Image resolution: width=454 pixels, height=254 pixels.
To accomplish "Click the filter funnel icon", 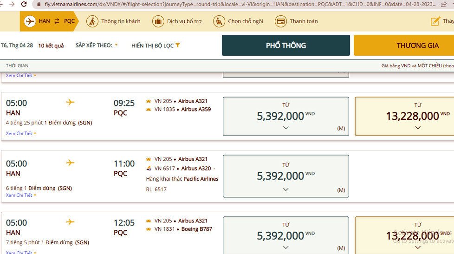I will (178, 46).
